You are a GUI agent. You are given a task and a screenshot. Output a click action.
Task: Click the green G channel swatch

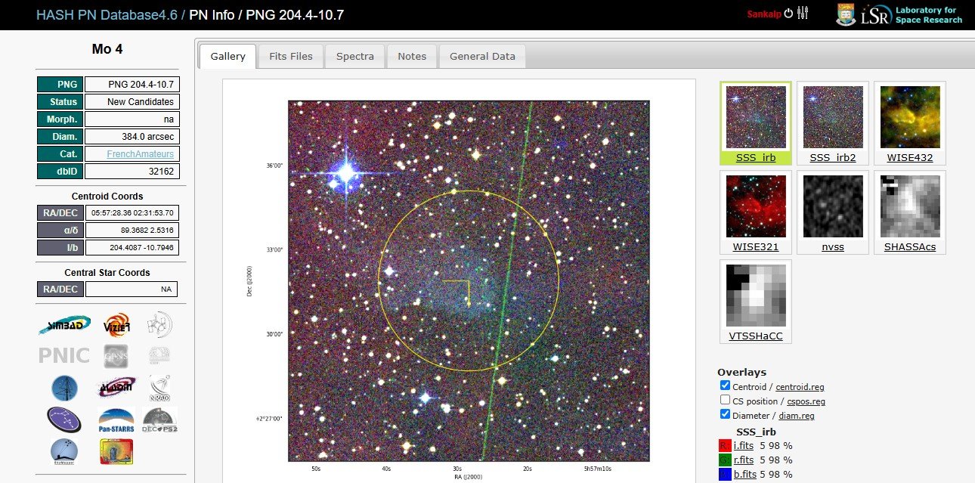(x=725, y=460)
